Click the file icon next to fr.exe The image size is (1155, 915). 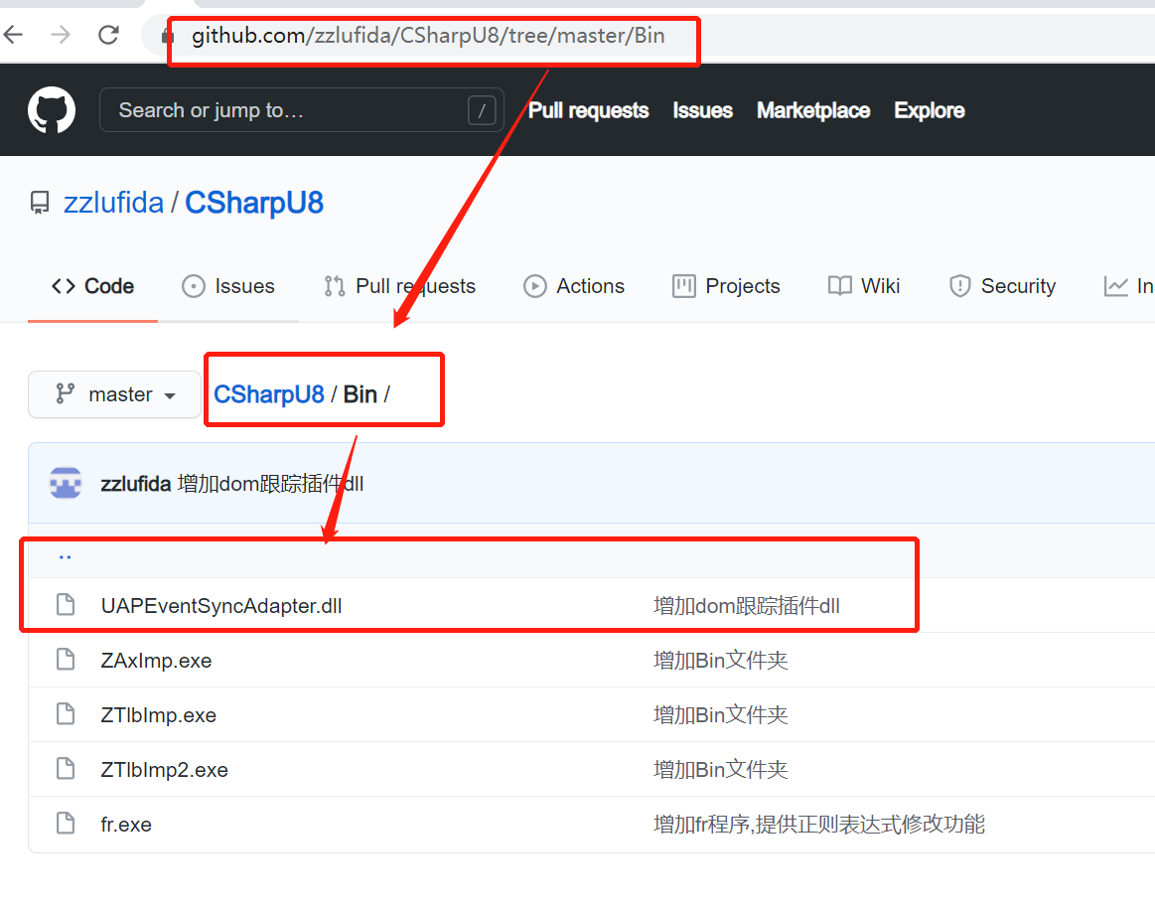(x=65, y=824)
